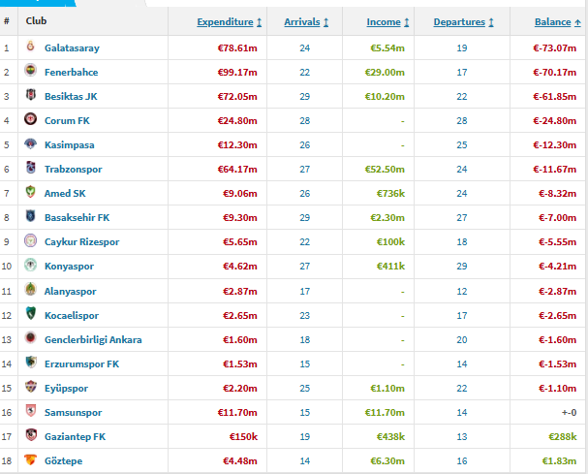Click the Samsunspor club crest icon
588x474 pixels.
click(30, 411)
